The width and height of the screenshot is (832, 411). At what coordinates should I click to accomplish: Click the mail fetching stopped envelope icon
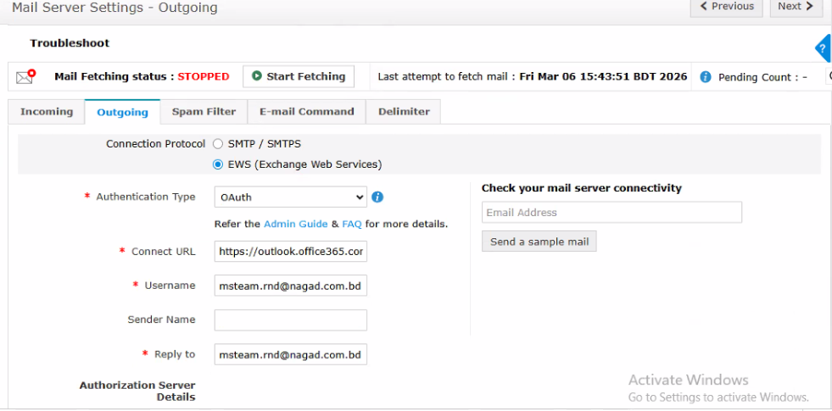25,76
